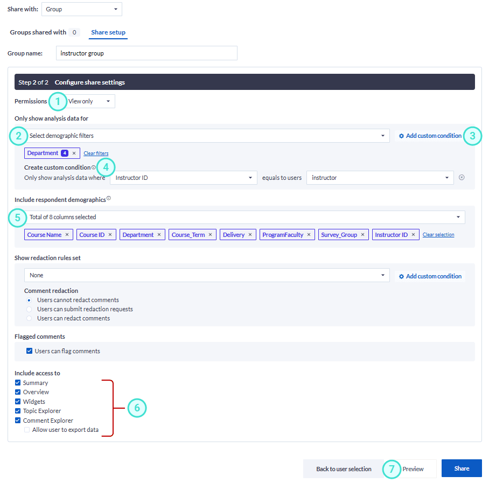Select Users can submit redaction requests
Image resolution: width=489 pixels, height=483 pixels.
pyautogui.click(x=29, y=309)
